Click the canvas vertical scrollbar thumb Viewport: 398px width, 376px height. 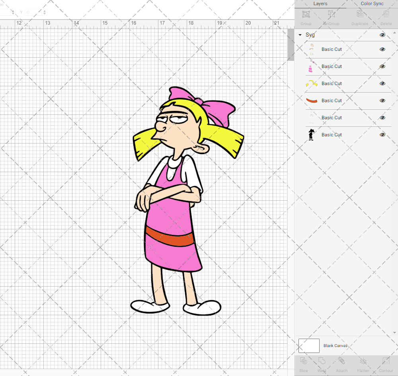pyautogui.click(x=291, y=45)
